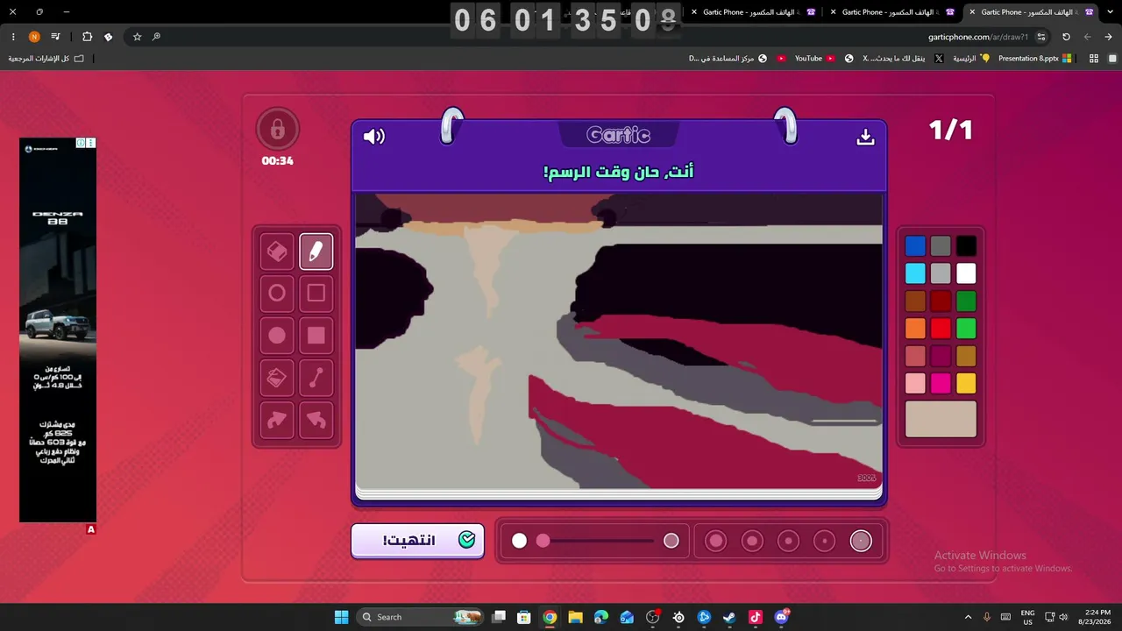Click the right-pointing curved arrow tool button
The width and height of the screenshot is (1122, 631).
(277, 420)
